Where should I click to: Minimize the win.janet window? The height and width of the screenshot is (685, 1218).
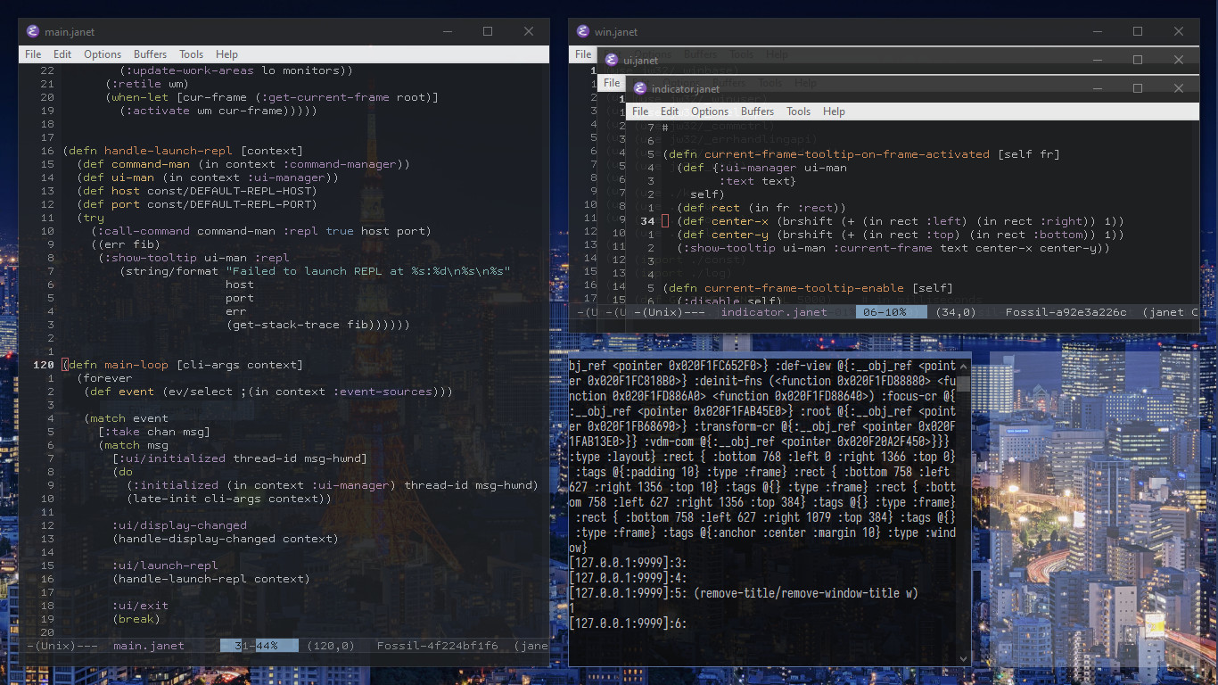[x=1096, y=31]
